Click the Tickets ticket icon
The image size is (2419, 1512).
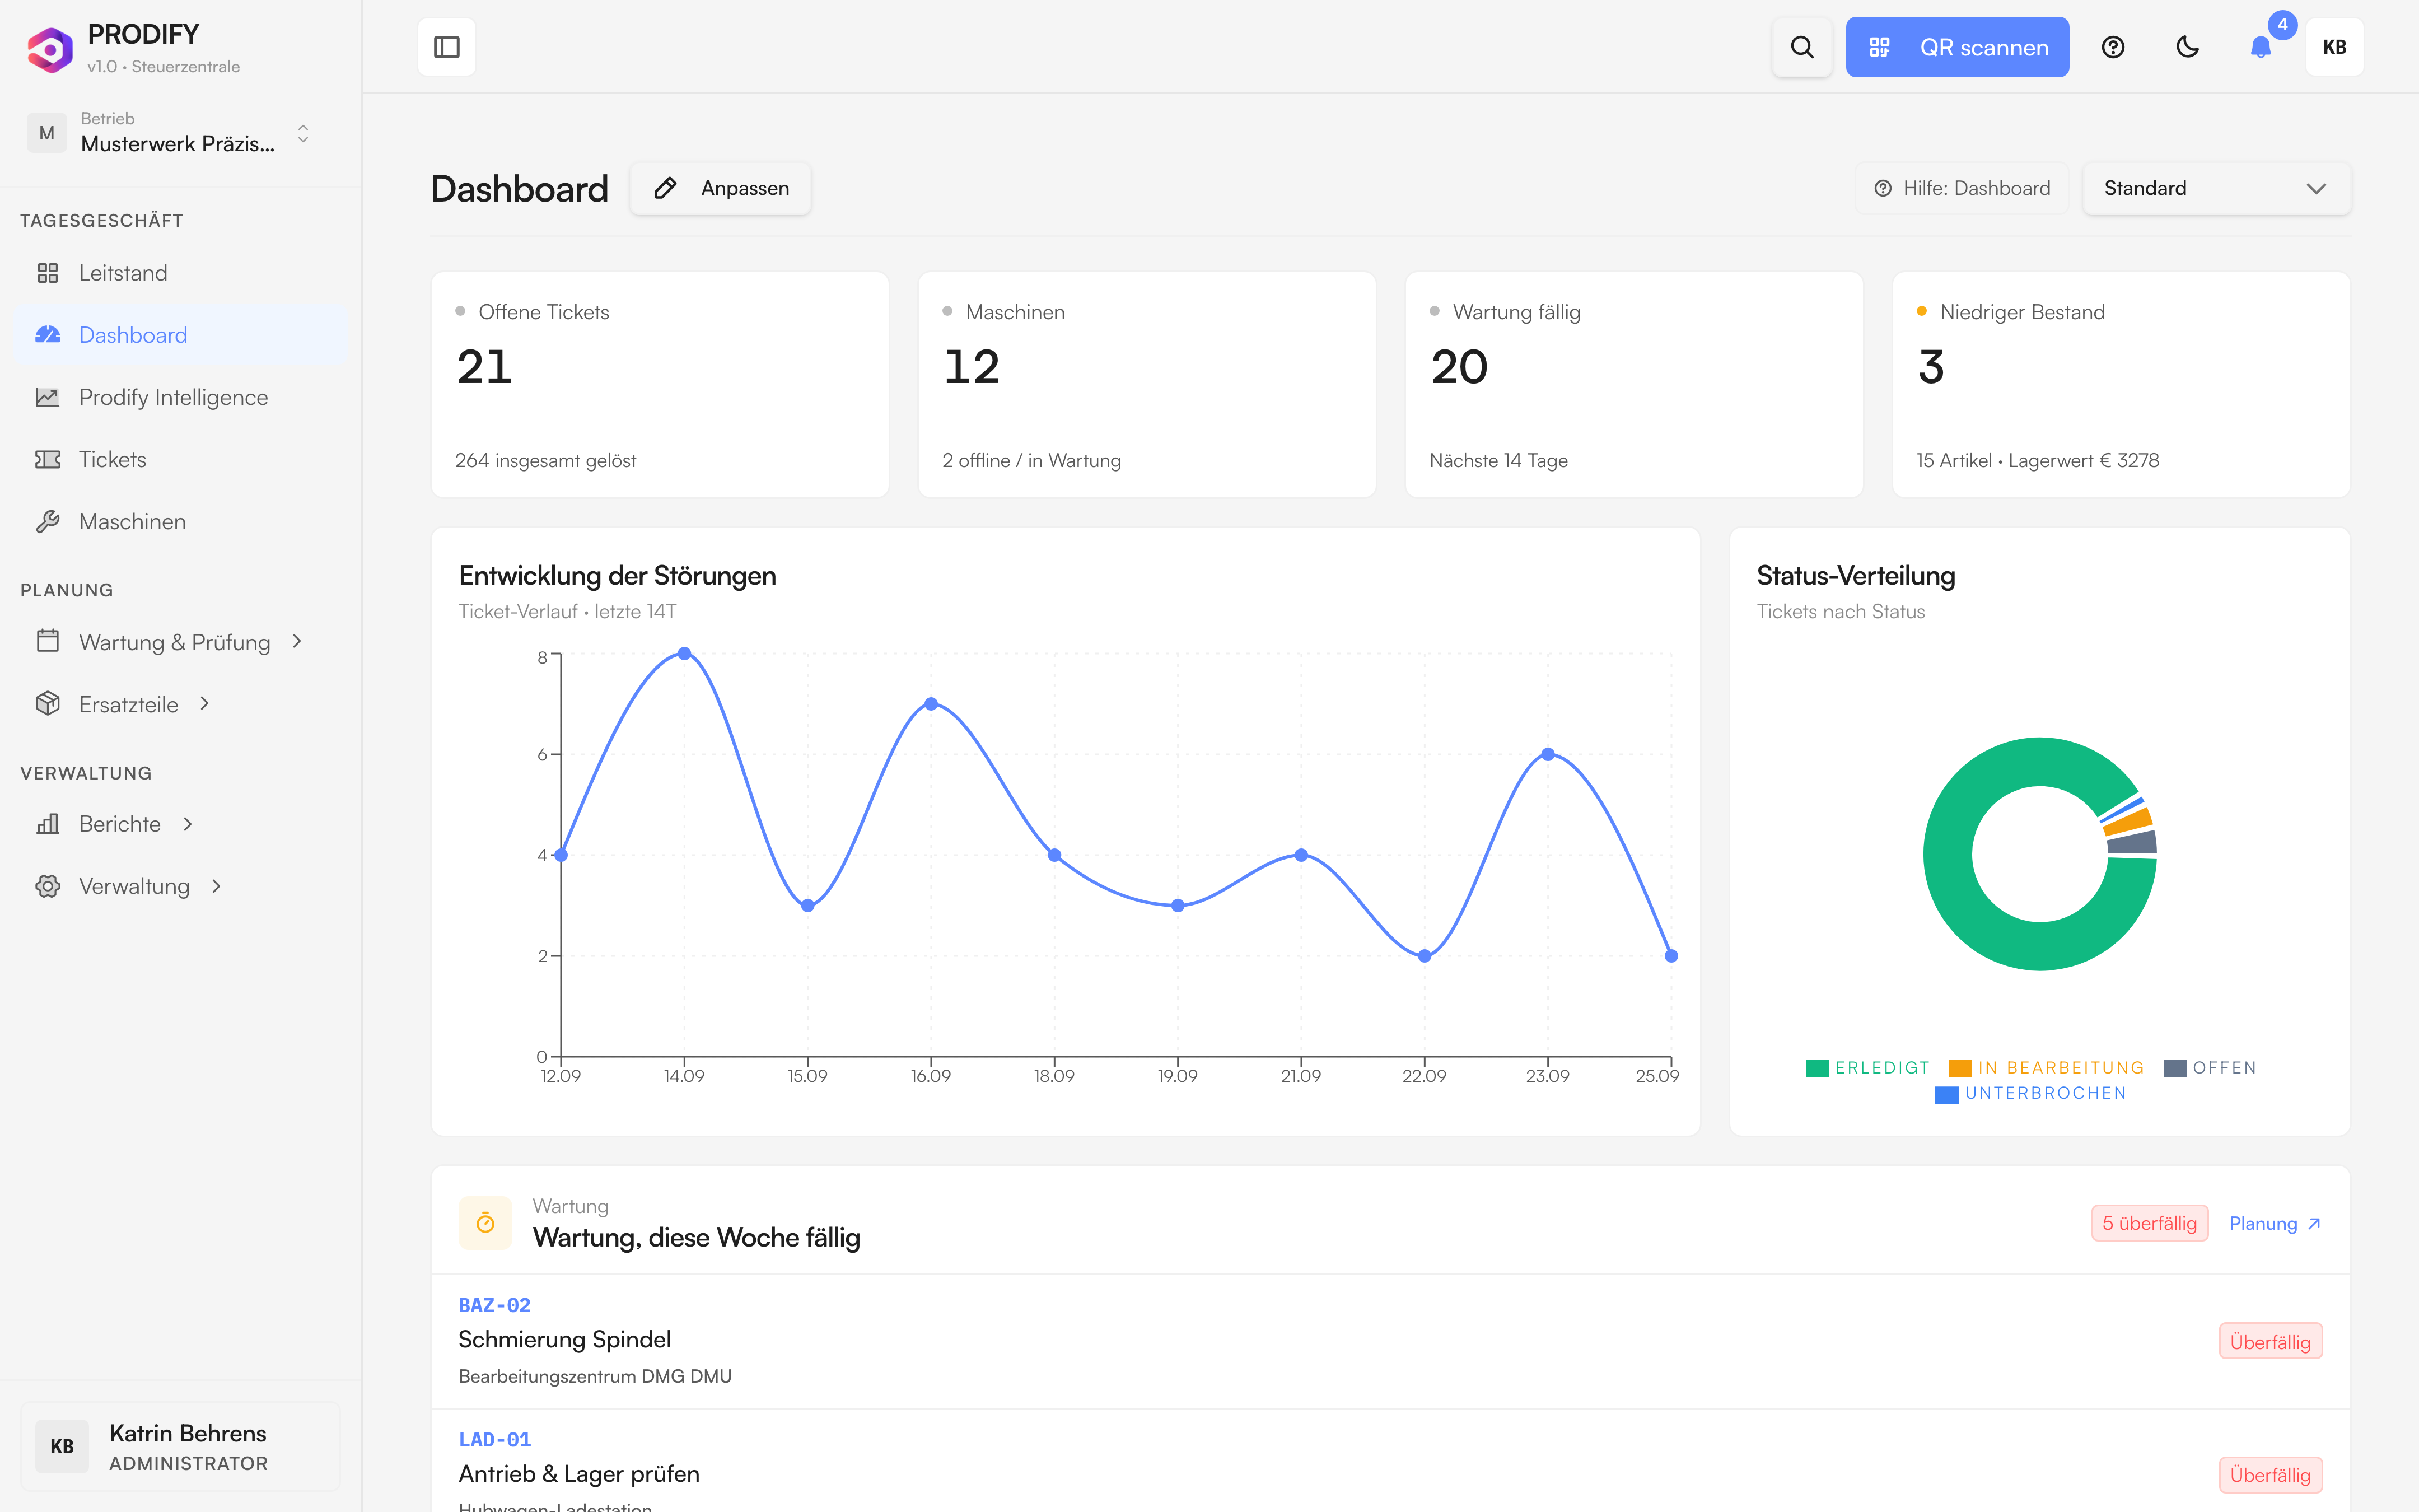click(48, 459)
